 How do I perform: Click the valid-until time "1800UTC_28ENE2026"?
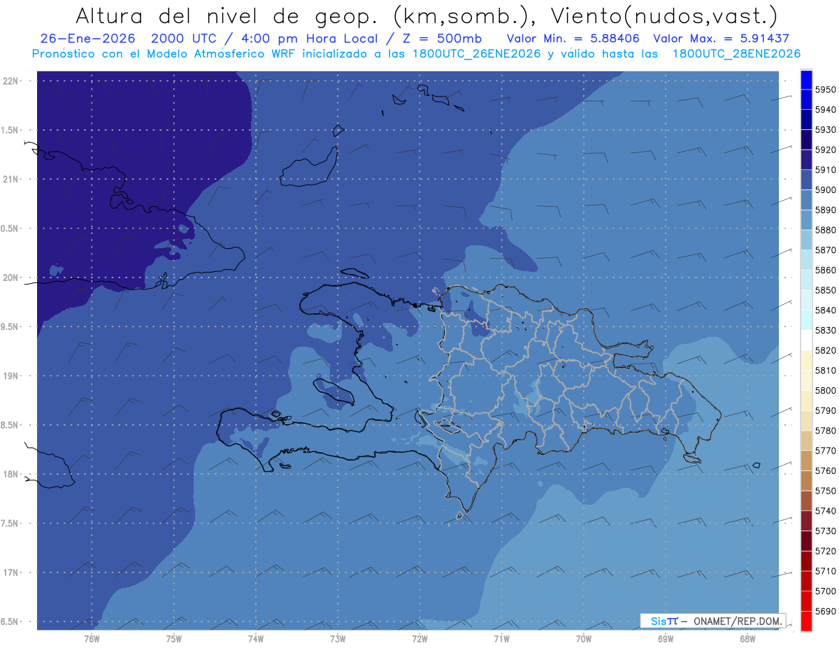click(737, 53)
